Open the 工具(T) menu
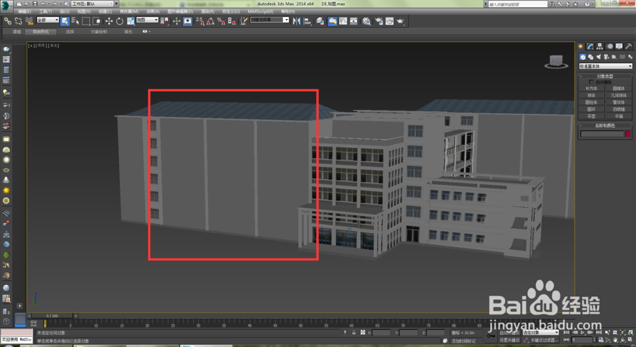The image size is (636, 347). coord(45,11)
